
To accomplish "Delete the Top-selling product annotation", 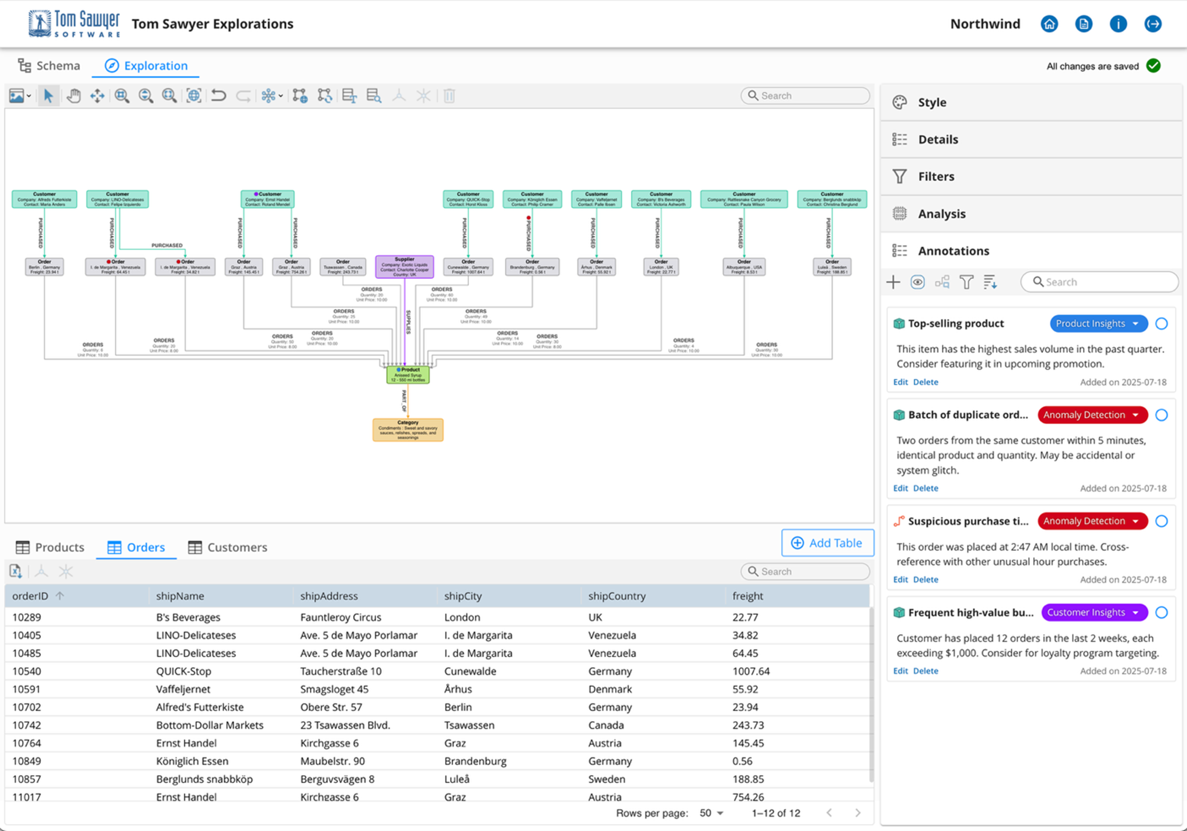I will [x=925, y=382].
